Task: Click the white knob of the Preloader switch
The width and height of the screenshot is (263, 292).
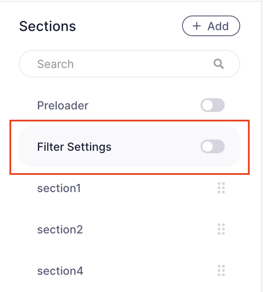Action: pyautogui.click(x=208, y=106)
